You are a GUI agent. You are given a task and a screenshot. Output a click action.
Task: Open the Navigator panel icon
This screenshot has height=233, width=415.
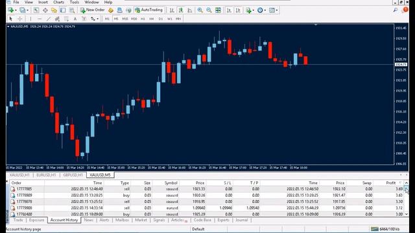[54, 10]
